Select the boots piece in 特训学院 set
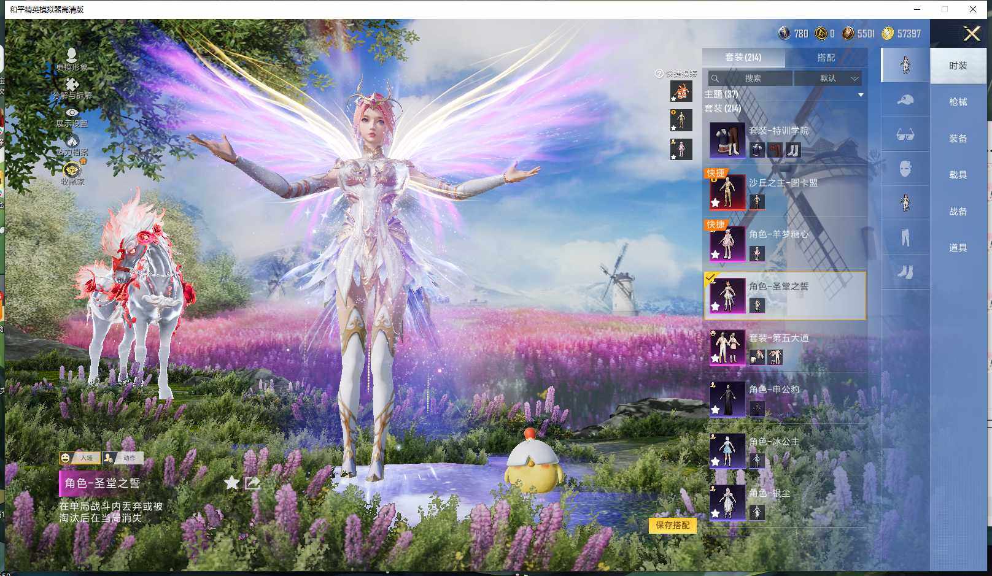Screen dimensions: 992x576 [x=793, y=150]
